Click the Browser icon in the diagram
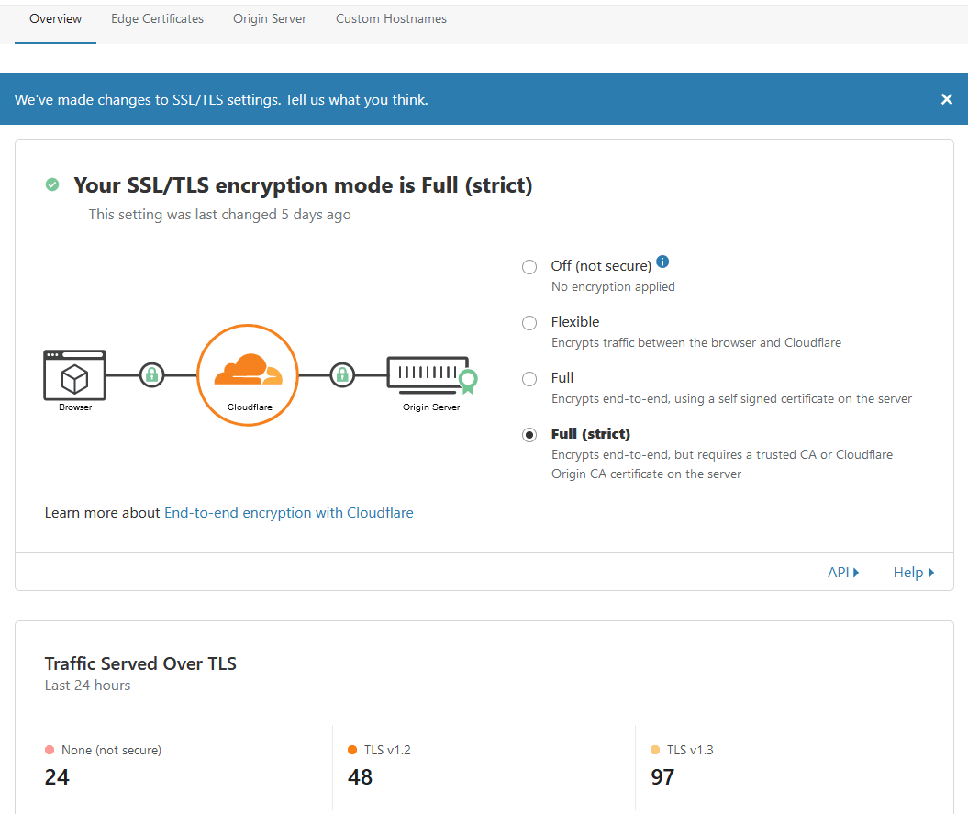 74,375
